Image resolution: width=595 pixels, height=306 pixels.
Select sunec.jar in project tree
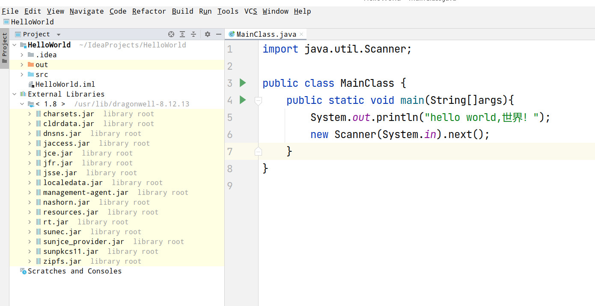pos(62,232)
